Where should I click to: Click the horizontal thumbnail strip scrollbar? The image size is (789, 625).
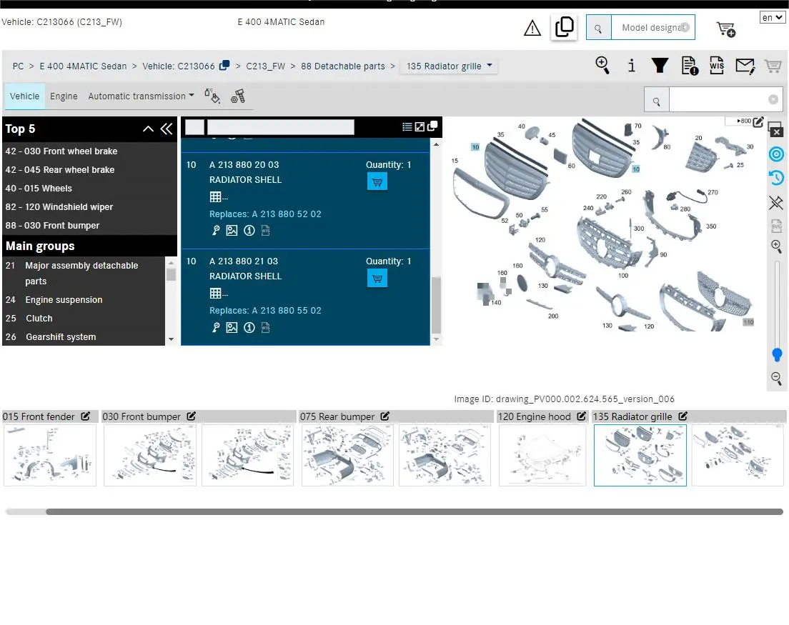tap(414, 512)
